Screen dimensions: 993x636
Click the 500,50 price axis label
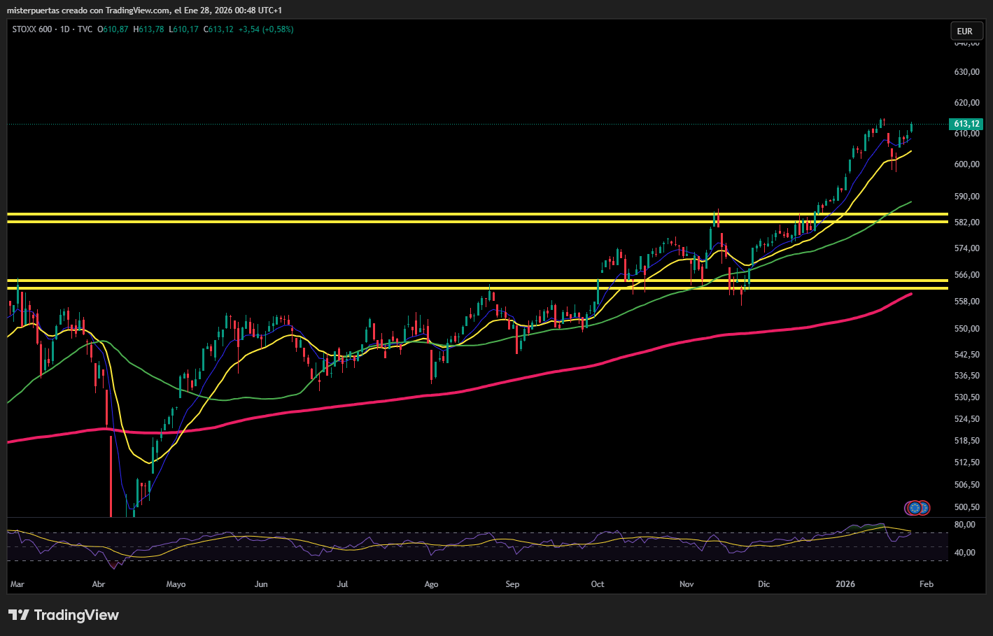966,507
